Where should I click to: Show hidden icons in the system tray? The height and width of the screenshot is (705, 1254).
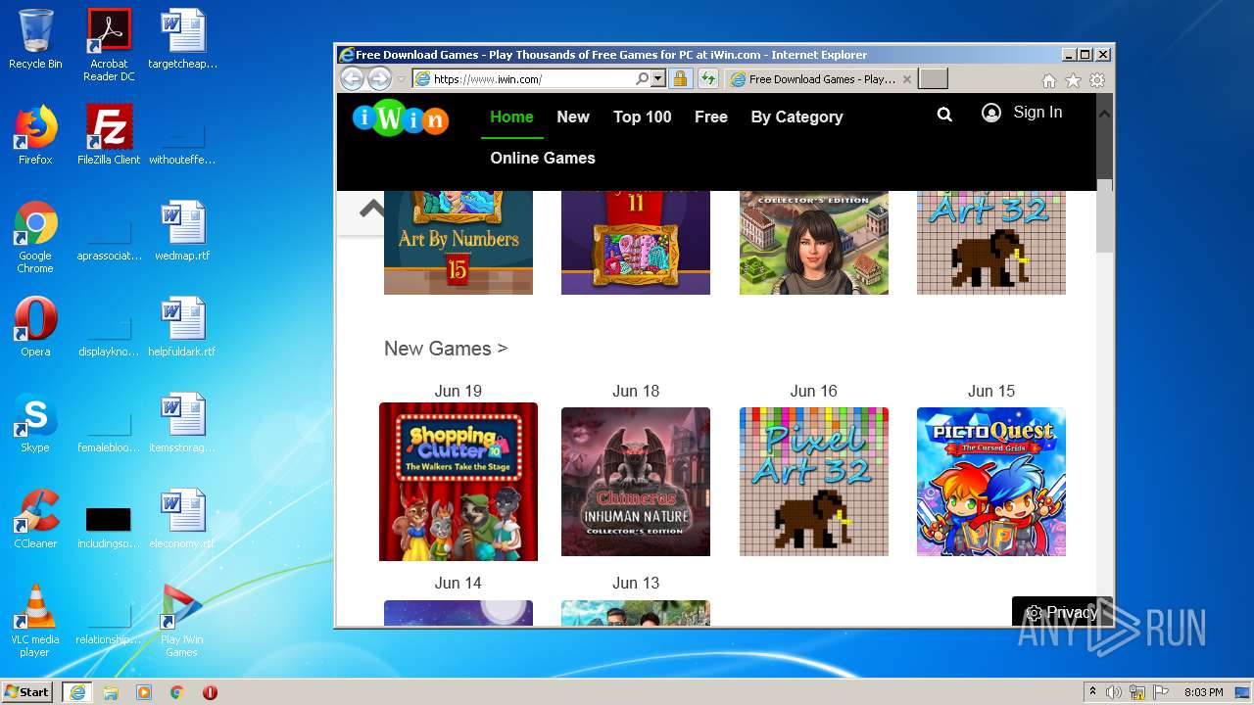point(1092,691)
